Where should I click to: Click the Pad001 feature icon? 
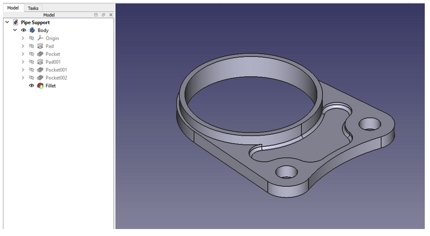(x=40, y=62)
